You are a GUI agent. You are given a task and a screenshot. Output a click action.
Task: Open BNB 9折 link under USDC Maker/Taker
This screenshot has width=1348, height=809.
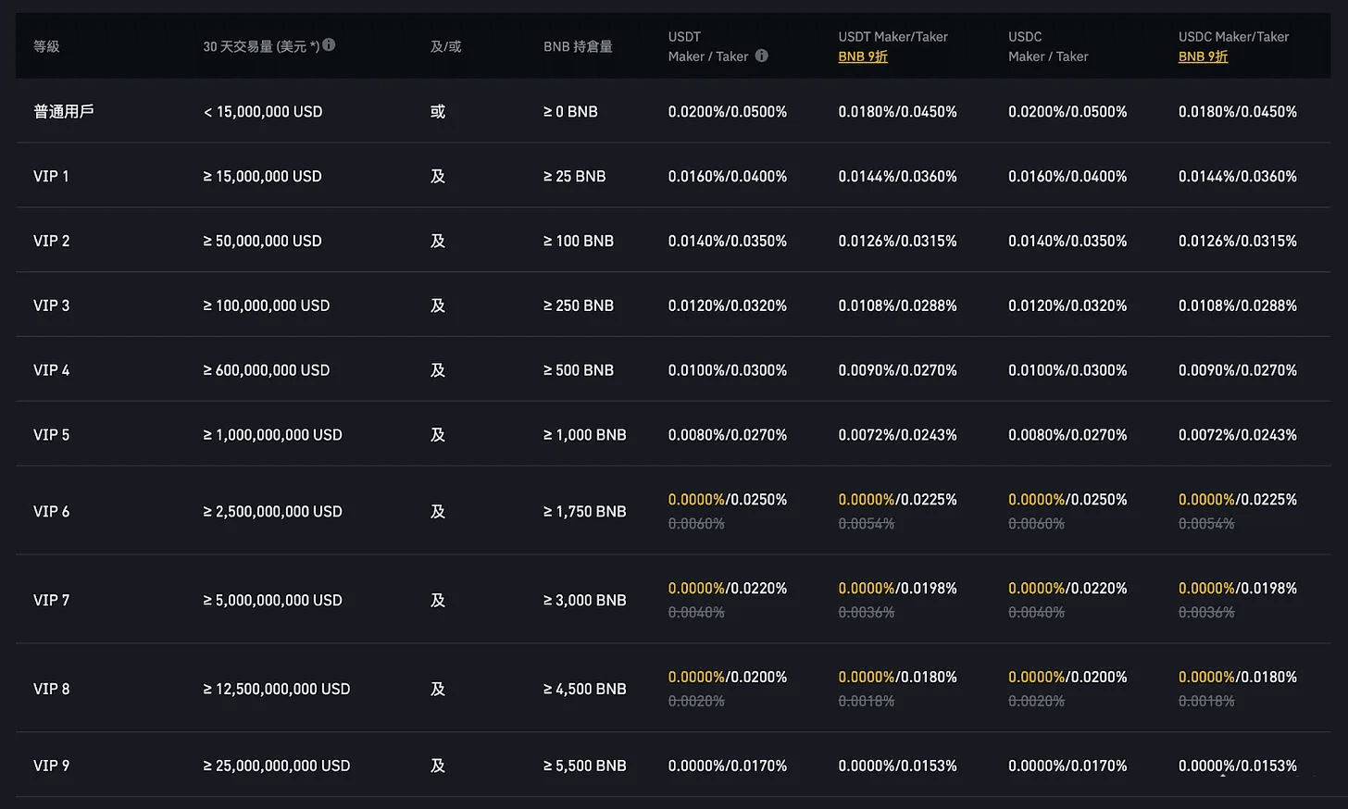coord(1202,56)
